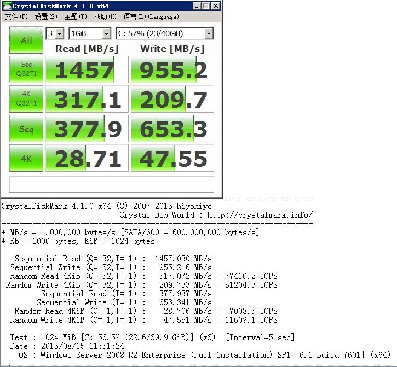397x367 pixels.
Task: Click the 4K read result 28.71
Action: point(87,158)
